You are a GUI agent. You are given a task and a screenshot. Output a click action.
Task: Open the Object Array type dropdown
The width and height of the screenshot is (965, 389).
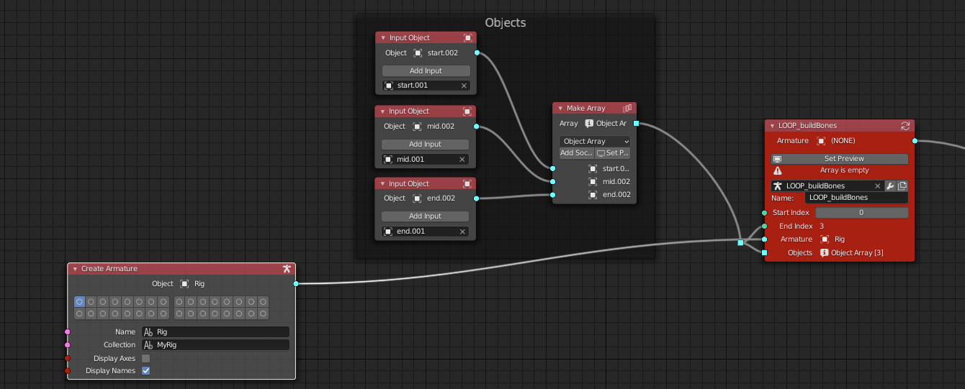pos(595,142)
